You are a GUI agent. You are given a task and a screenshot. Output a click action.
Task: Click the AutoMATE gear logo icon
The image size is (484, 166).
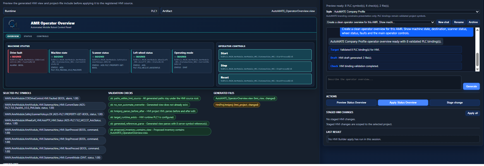[x=13, y=24]
